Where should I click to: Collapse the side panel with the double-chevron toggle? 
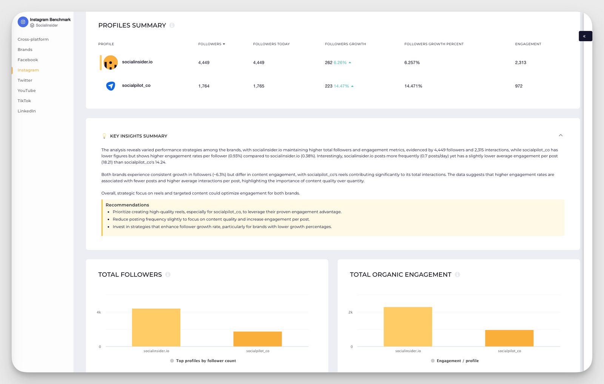coord(585,36)
